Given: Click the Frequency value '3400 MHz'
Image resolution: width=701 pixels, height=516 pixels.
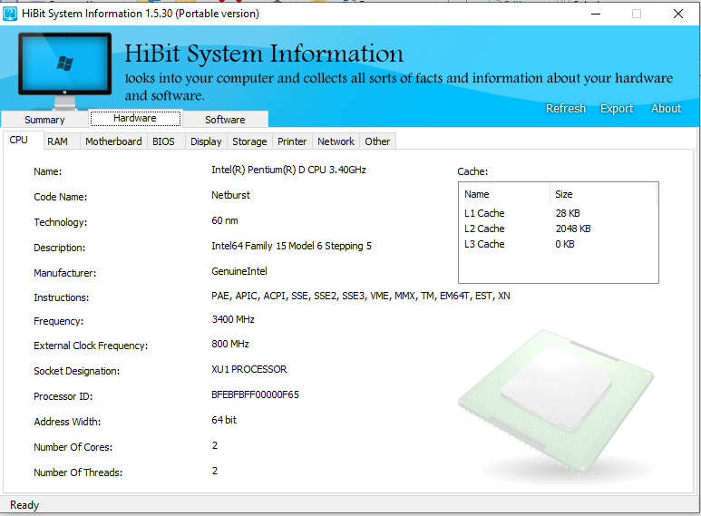Looking at the screenshot, I should [x=233, y=319].
